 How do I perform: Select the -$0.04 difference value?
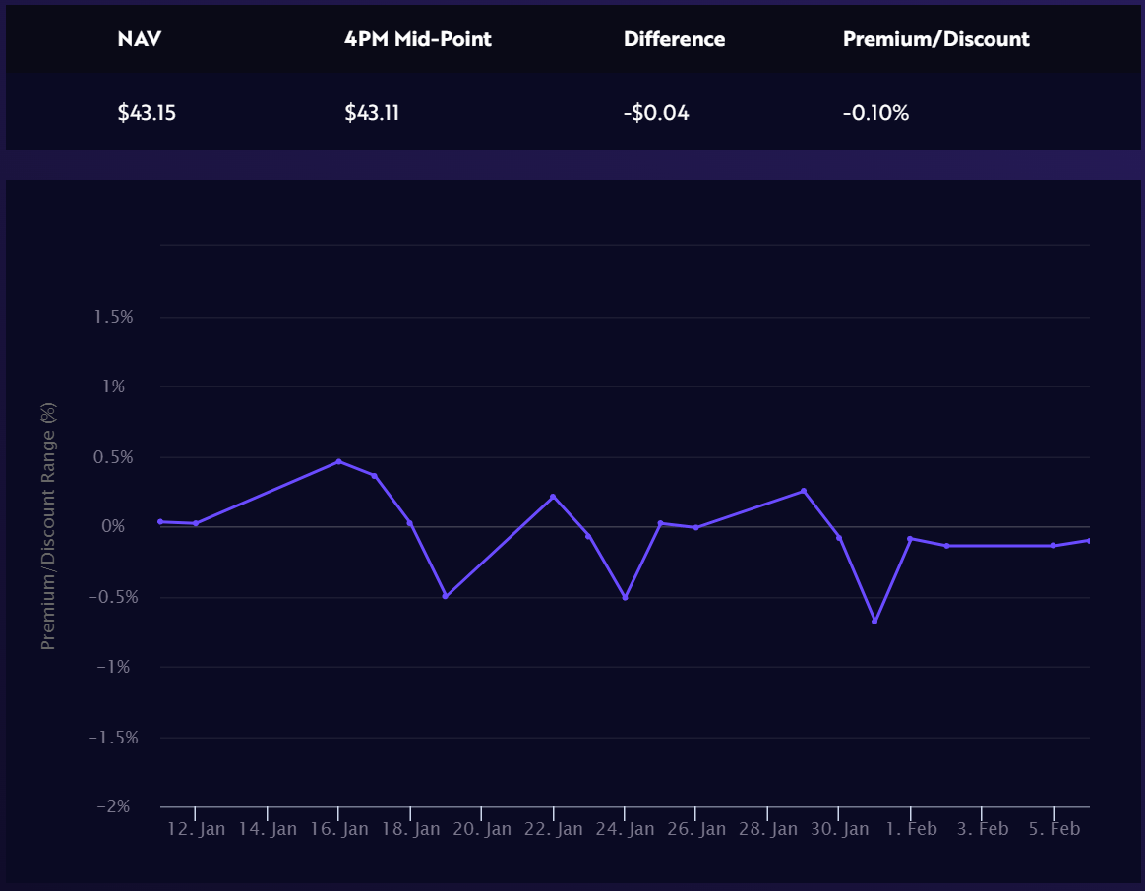click(657, 112)
